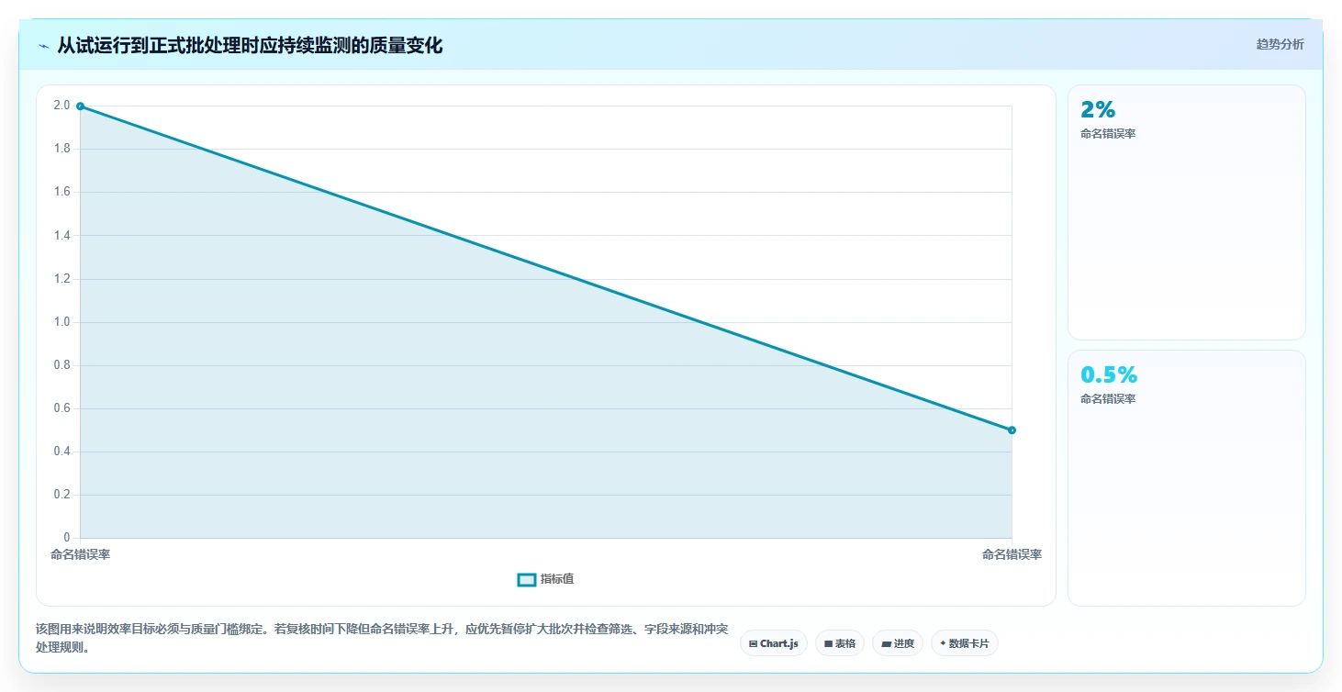Click the 趋势分析 label in the header
1342x692 pixels.
[x=1280, y=44]
